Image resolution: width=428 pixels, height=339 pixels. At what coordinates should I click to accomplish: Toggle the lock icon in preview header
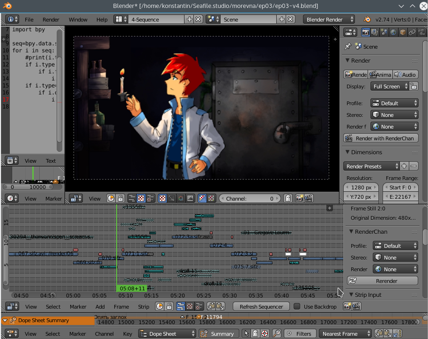(120, 198)
